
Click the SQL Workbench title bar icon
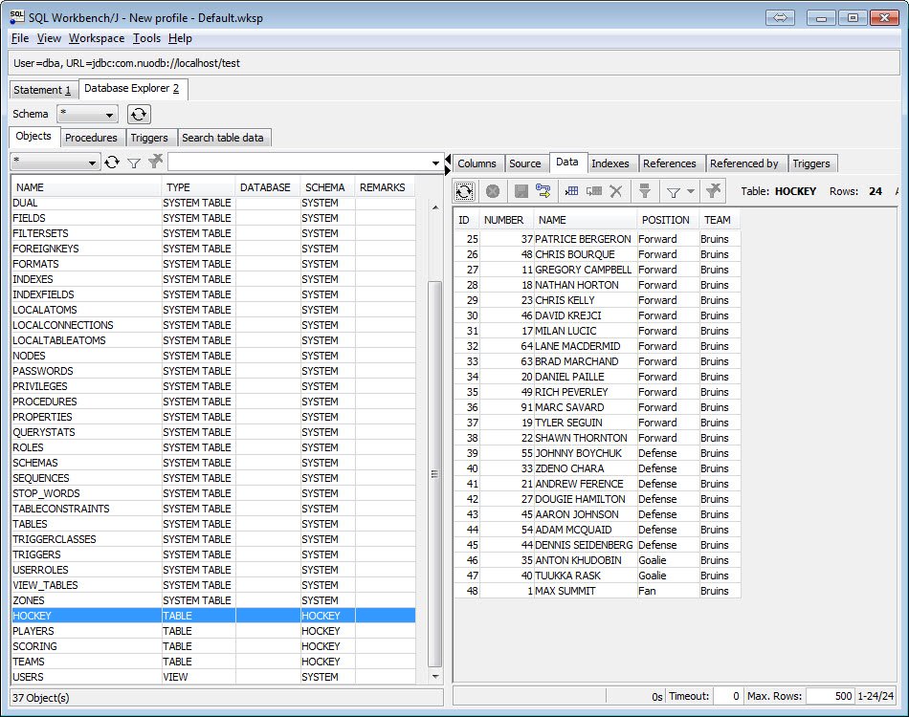(x=17, y=17)
